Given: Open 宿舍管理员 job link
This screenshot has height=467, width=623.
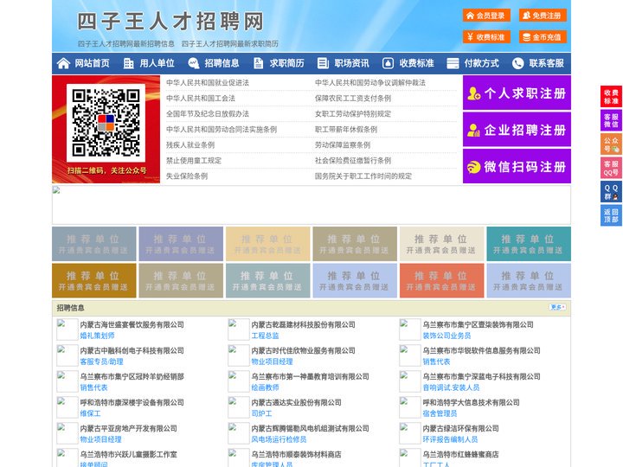Looking at the screenshot, I should click(440, 413).
